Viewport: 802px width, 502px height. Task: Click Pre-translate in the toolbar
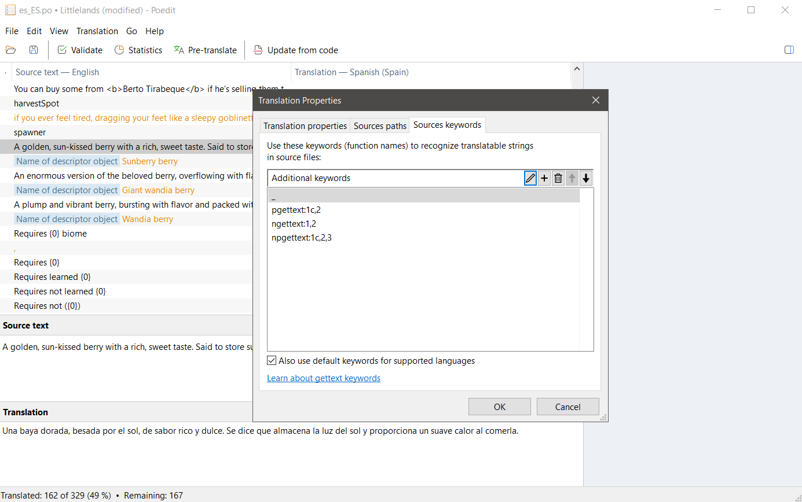[x=206, y=50]
